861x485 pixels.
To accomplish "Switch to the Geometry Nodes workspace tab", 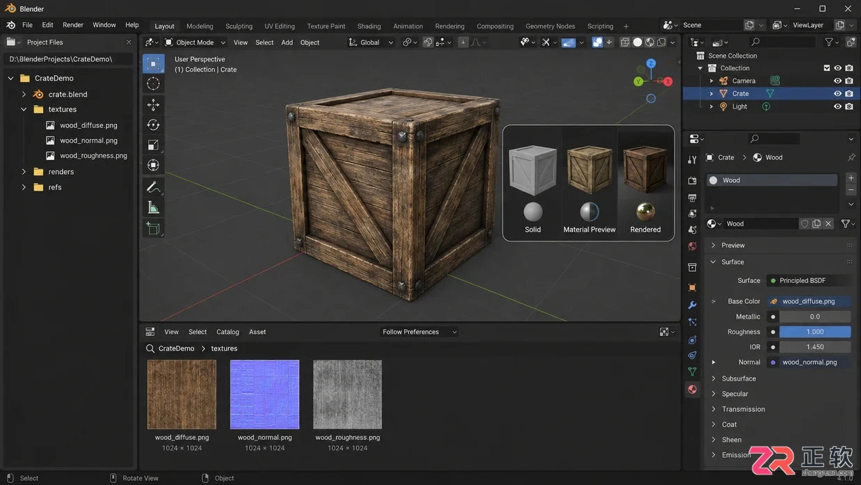I will click(550, 26).
